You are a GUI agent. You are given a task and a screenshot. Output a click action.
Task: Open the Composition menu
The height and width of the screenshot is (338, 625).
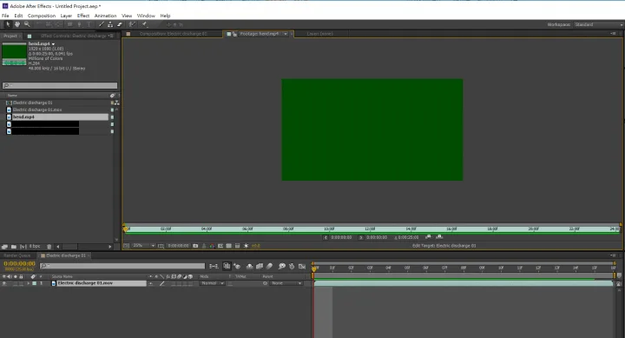pos(42,16)
